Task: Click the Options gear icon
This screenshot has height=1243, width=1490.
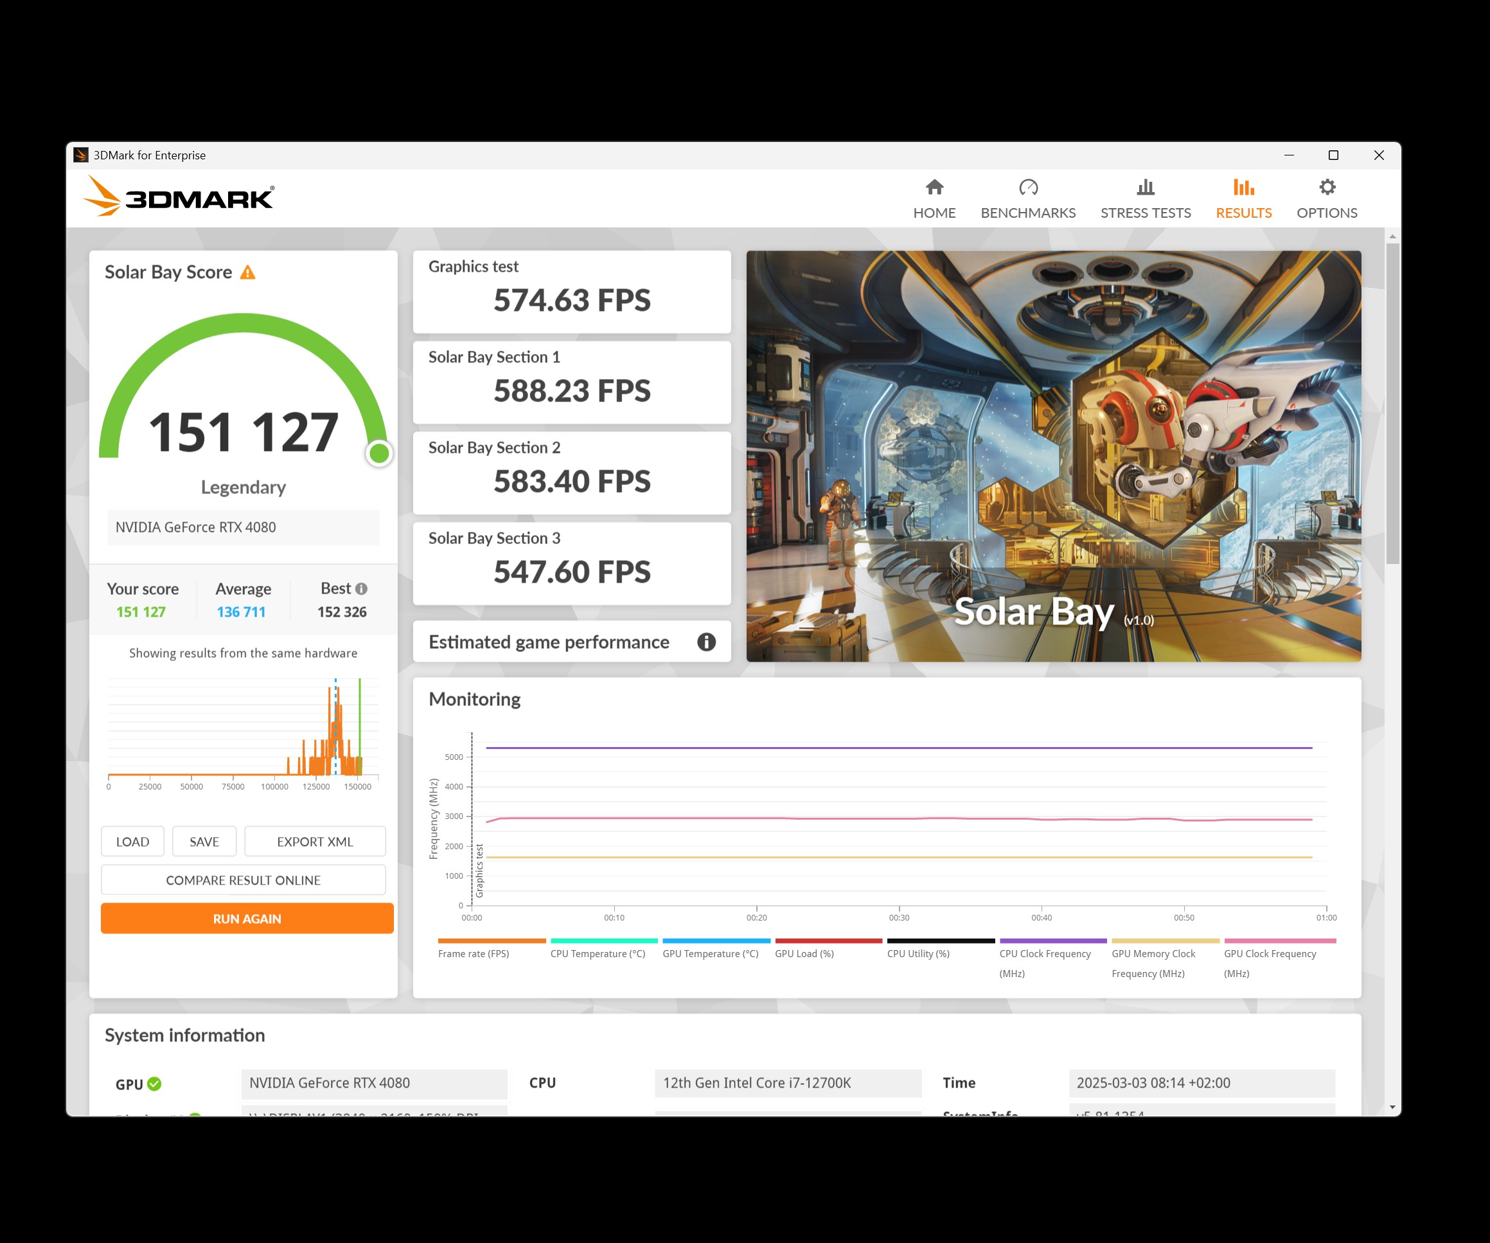Action: [x=1327, y=188]
